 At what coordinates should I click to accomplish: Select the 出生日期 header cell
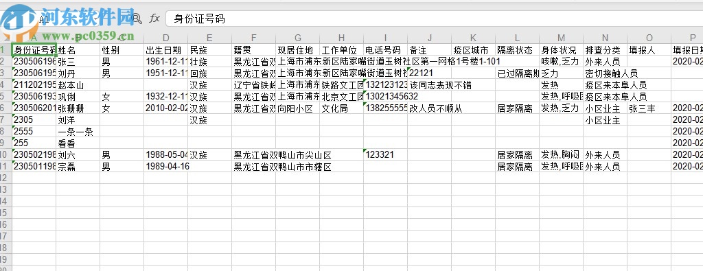[166, 49]
